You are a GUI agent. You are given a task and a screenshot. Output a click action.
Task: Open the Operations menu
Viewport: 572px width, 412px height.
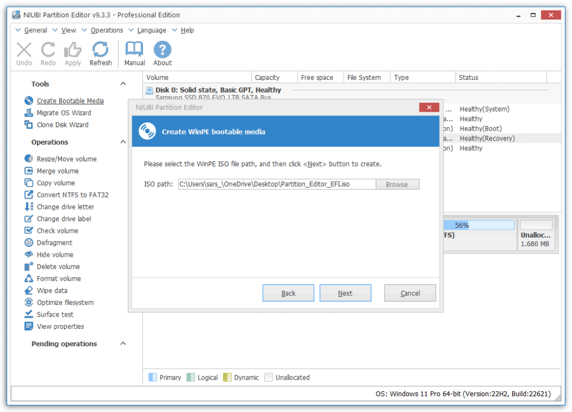click(x=107, y=30)
